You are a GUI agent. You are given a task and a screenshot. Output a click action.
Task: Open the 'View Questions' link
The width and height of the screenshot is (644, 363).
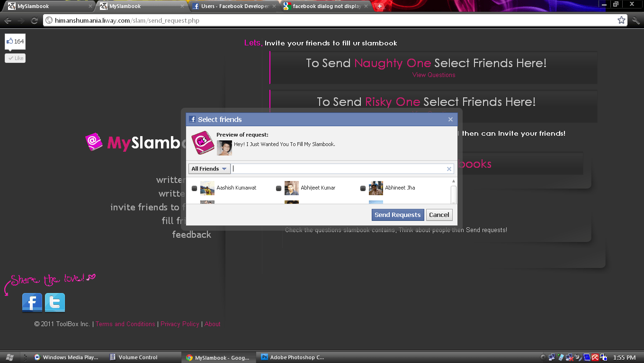point(434,75)
